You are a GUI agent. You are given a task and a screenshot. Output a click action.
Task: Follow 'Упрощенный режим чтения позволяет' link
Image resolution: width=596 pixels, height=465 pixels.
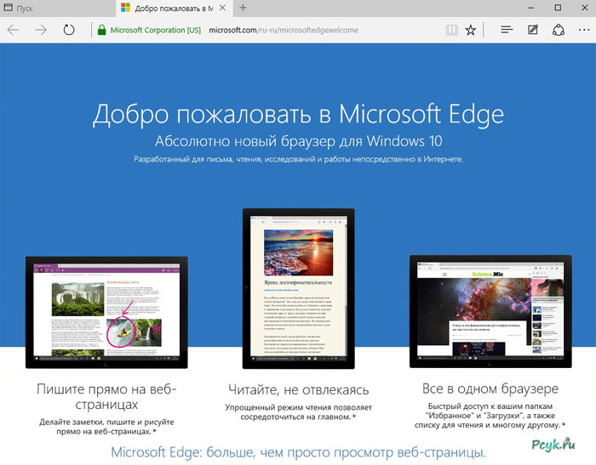pyautogui.click(x=298, y=411)
